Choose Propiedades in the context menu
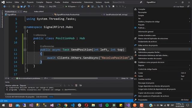Screen dimensions: 192x108 162,100
